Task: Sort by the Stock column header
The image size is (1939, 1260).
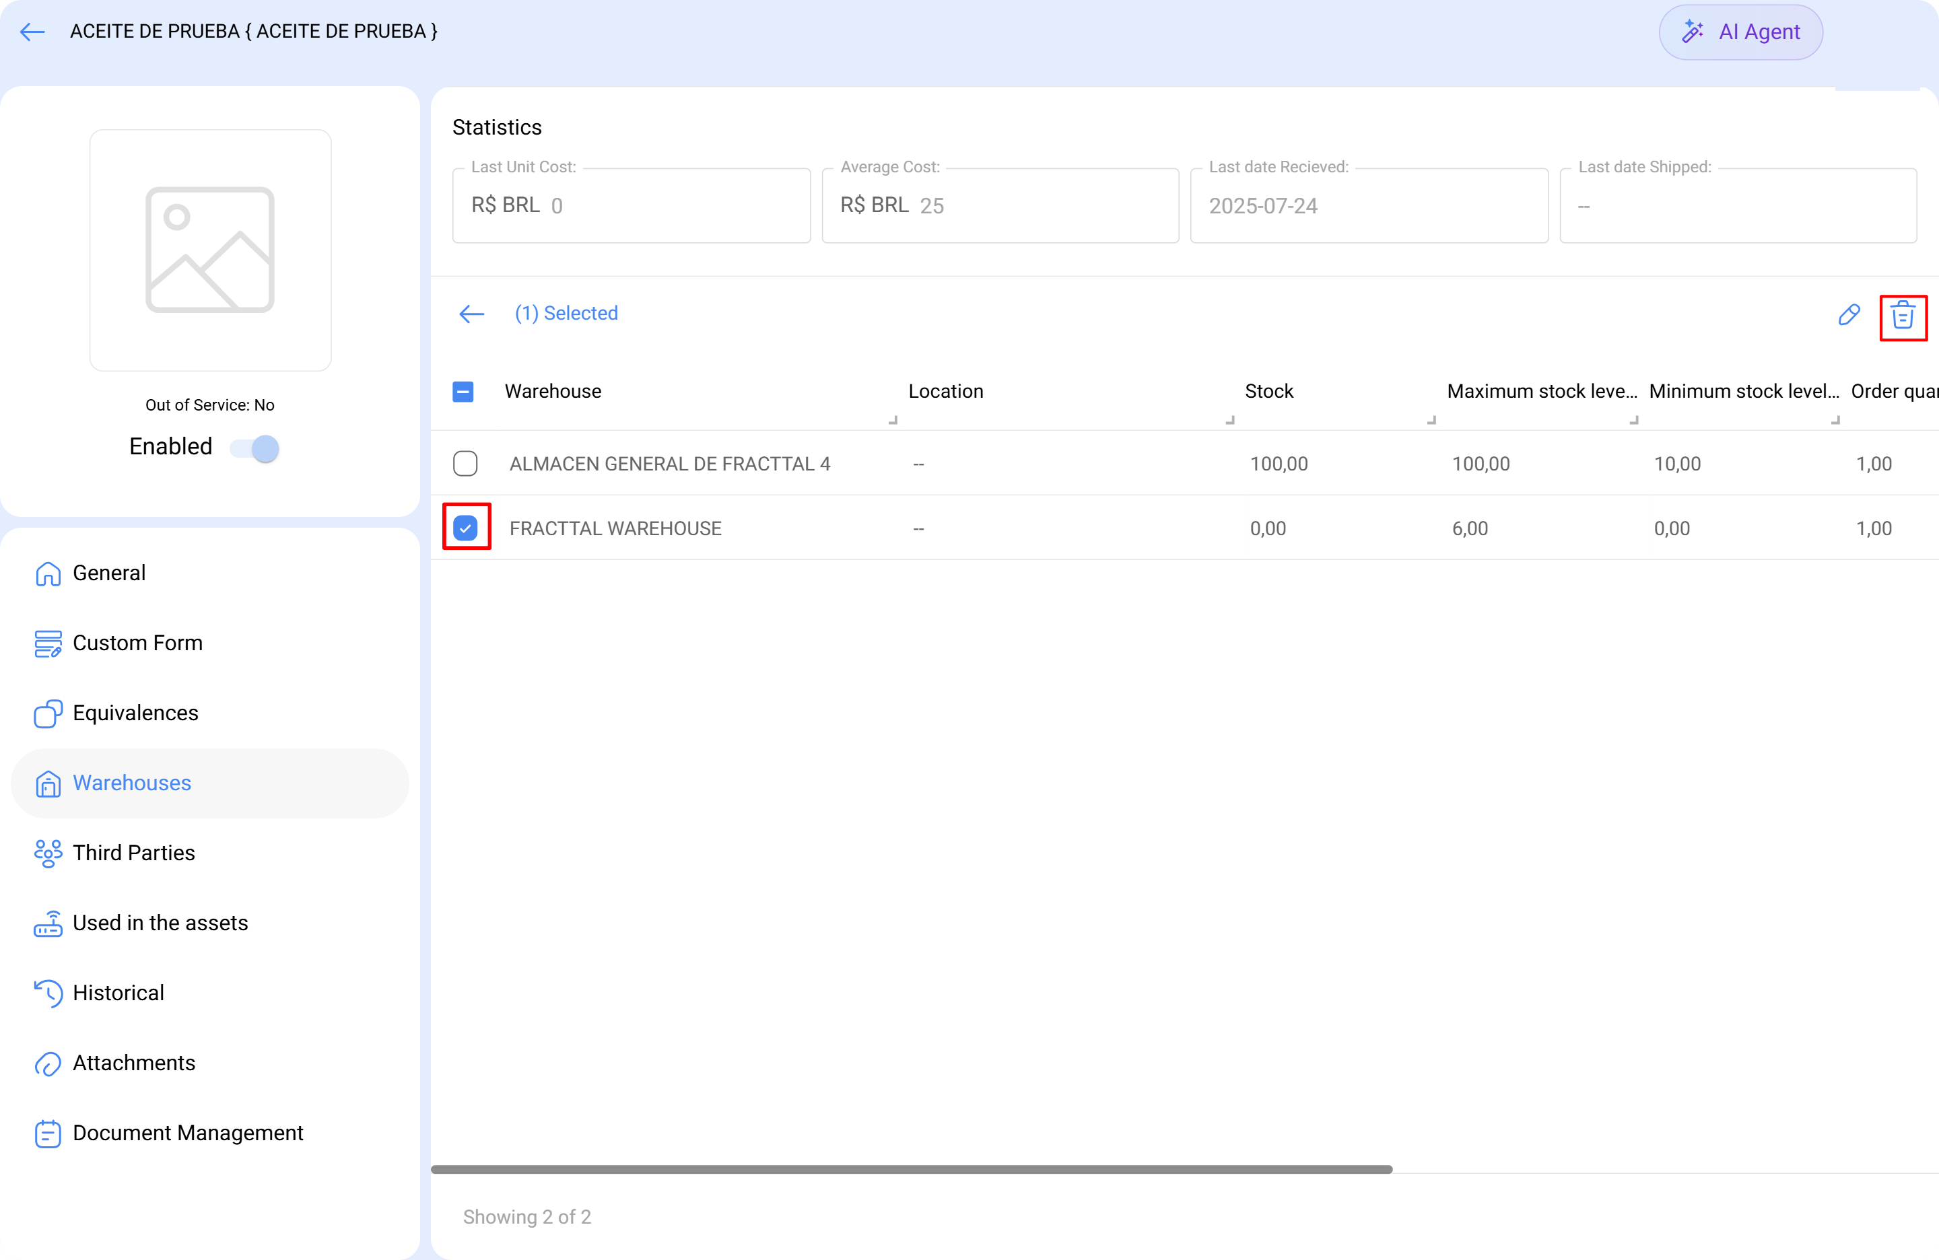Action: pos(1268,392)
